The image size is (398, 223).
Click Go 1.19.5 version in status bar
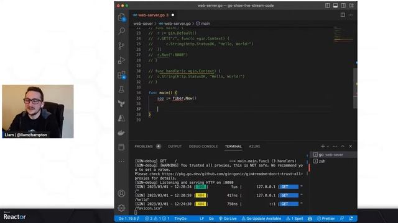click(129, 219)
